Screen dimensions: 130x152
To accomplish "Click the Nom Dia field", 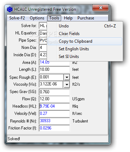I will (x=43, y=48).
